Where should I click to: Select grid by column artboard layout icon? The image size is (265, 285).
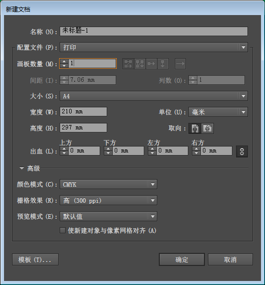click(x=140, y=64)
